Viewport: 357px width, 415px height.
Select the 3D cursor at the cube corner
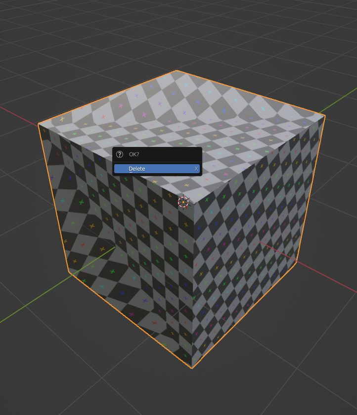tap(183, 202)
